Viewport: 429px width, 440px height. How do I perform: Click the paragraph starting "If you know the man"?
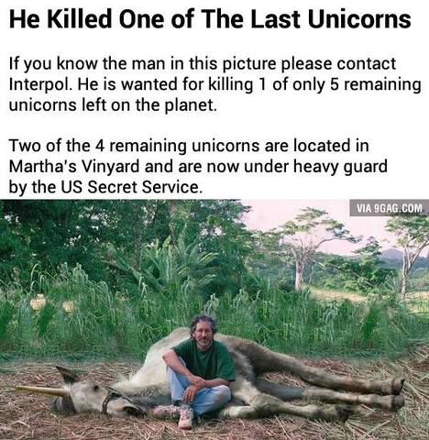point(214,84)
